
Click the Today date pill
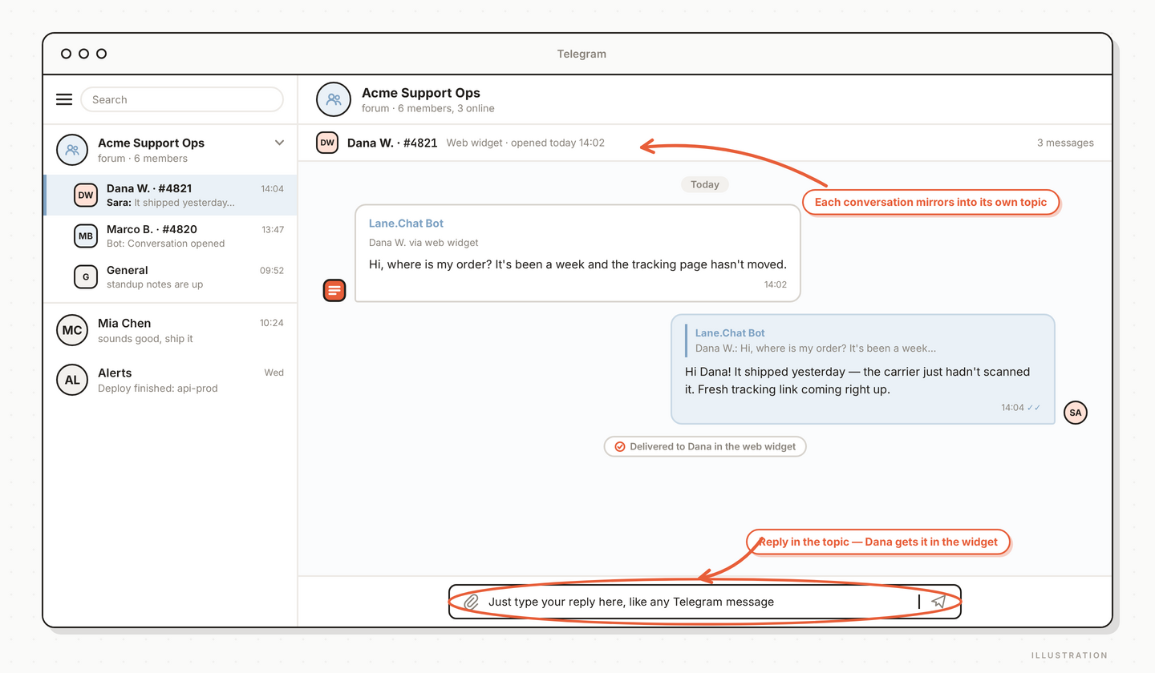point(705,184)
